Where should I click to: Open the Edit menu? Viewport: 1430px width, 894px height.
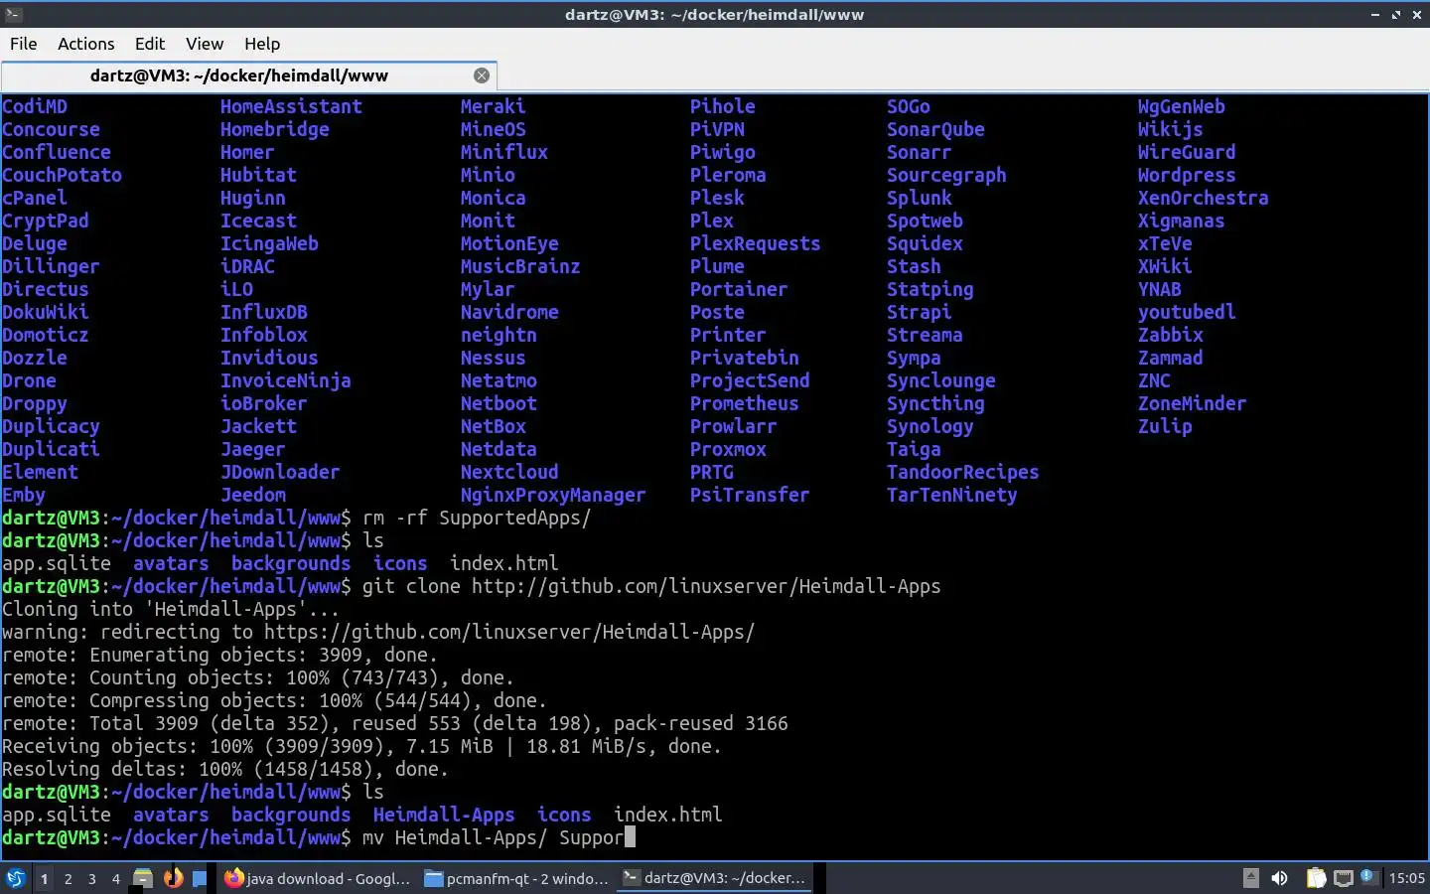tap(150, 44)
